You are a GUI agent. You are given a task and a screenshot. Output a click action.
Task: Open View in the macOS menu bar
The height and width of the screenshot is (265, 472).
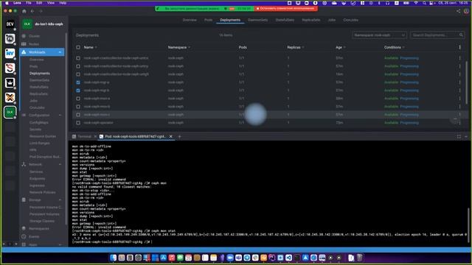[51, 3]
